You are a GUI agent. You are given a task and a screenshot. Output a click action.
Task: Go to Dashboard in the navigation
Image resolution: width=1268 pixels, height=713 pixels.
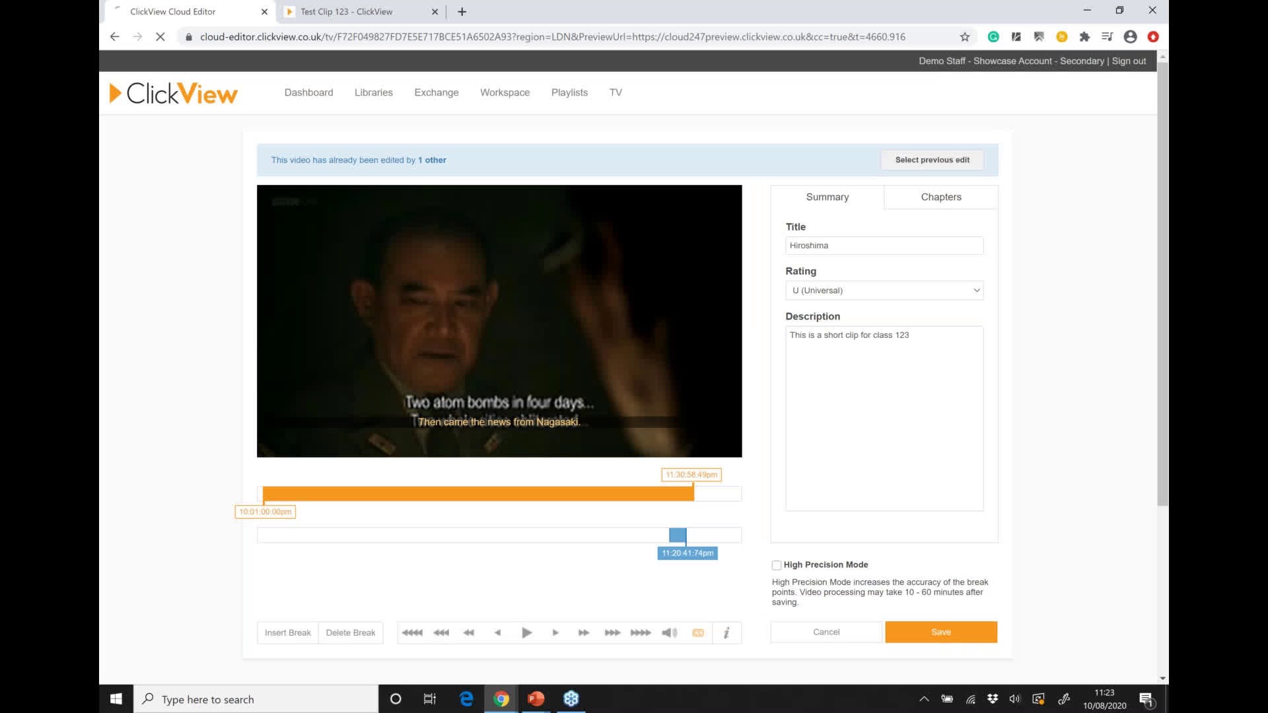tap(309, 92)
